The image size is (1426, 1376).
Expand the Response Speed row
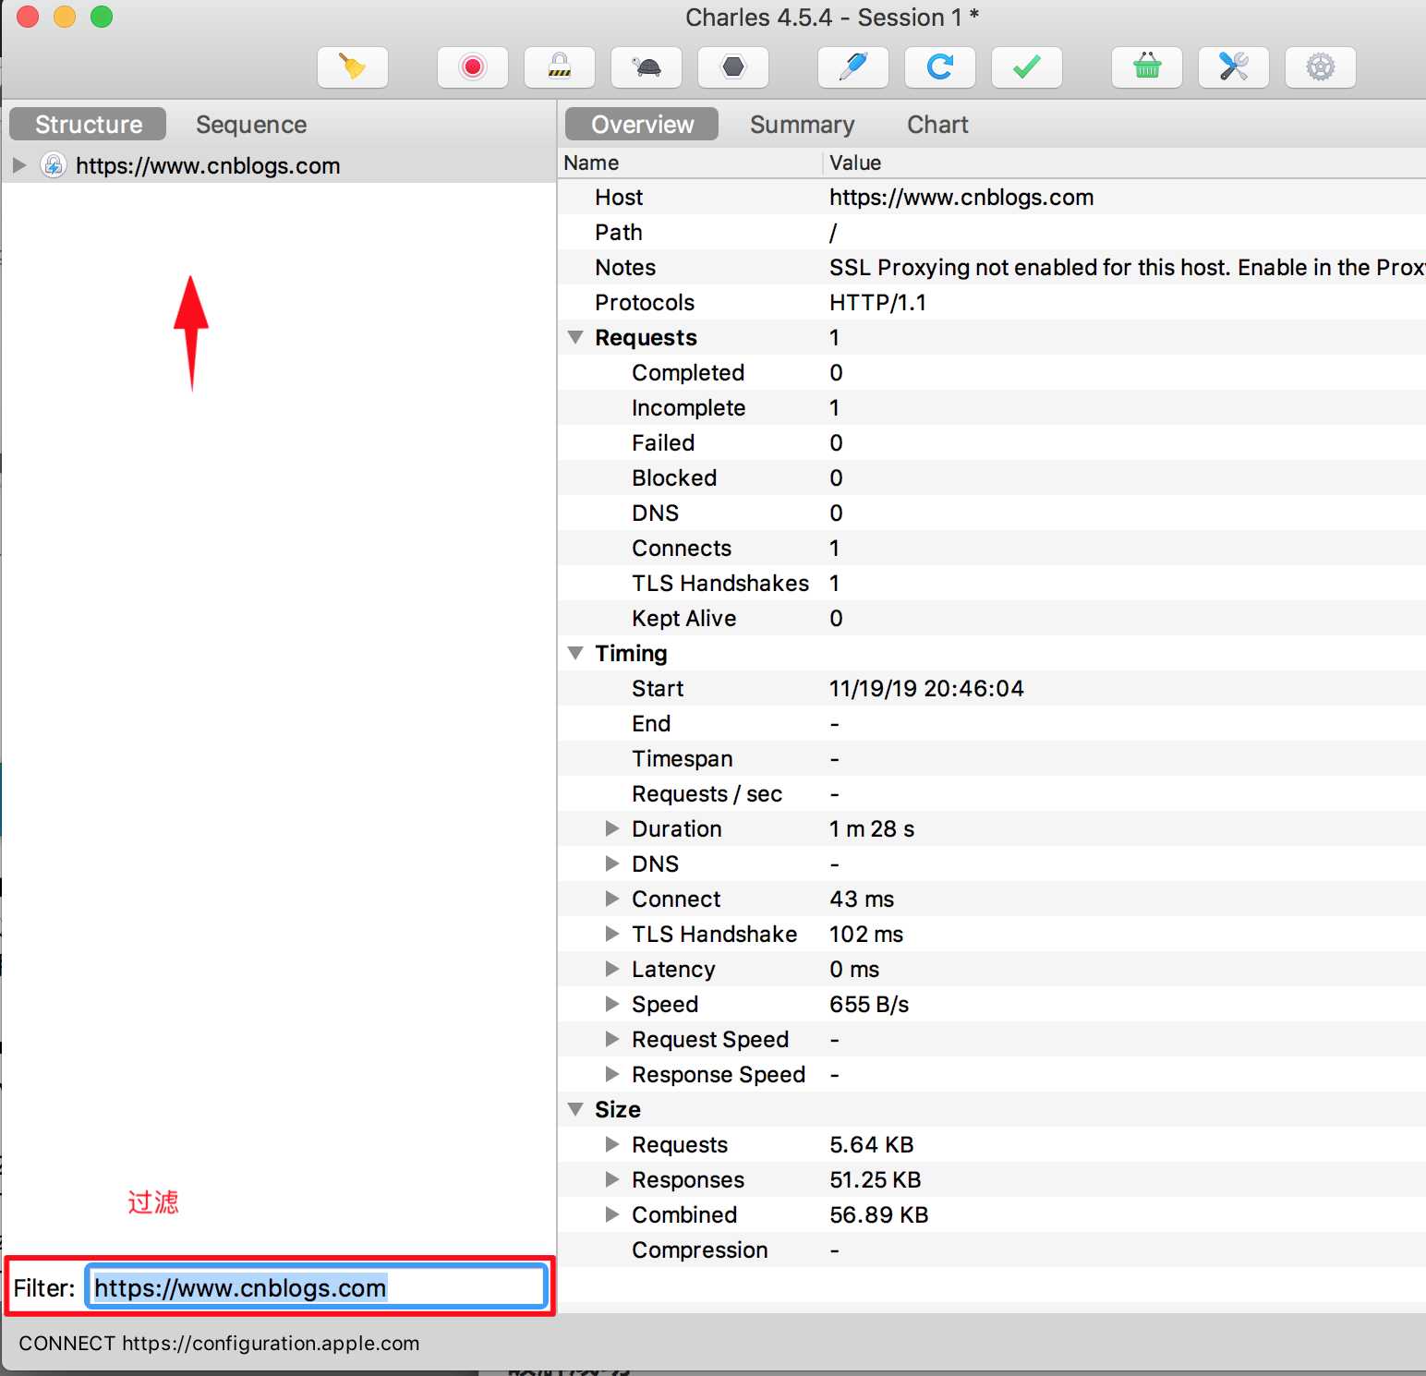(x=611, y=1074)
